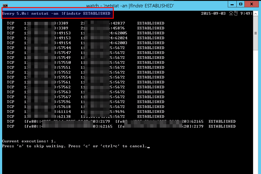
Task: Select remote port '5:9696'
Action: [117, 112]
